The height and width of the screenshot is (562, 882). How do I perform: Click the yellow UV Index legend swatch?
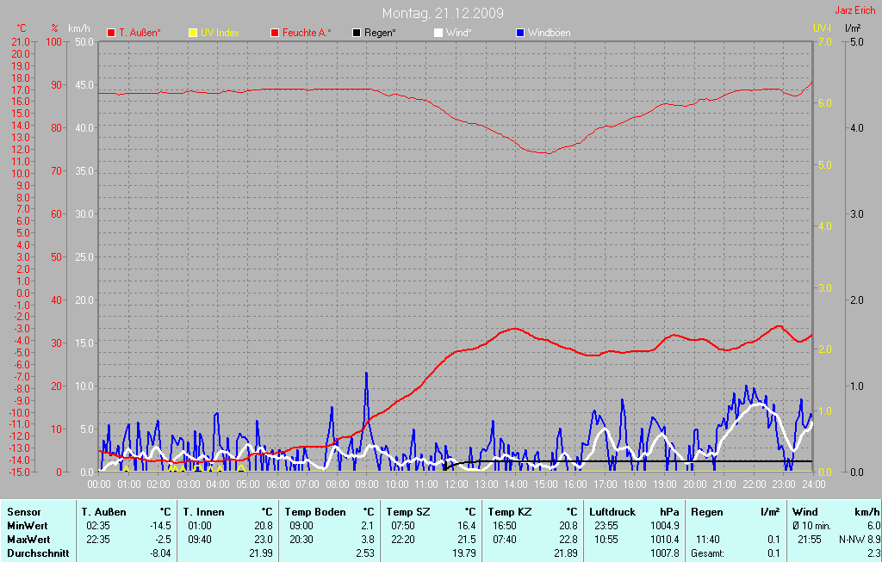point(193,33)
